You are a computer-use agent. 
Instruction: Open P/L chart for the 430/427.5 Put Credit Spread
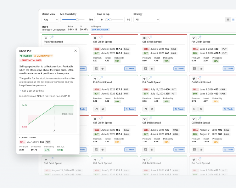pos(194,69)
